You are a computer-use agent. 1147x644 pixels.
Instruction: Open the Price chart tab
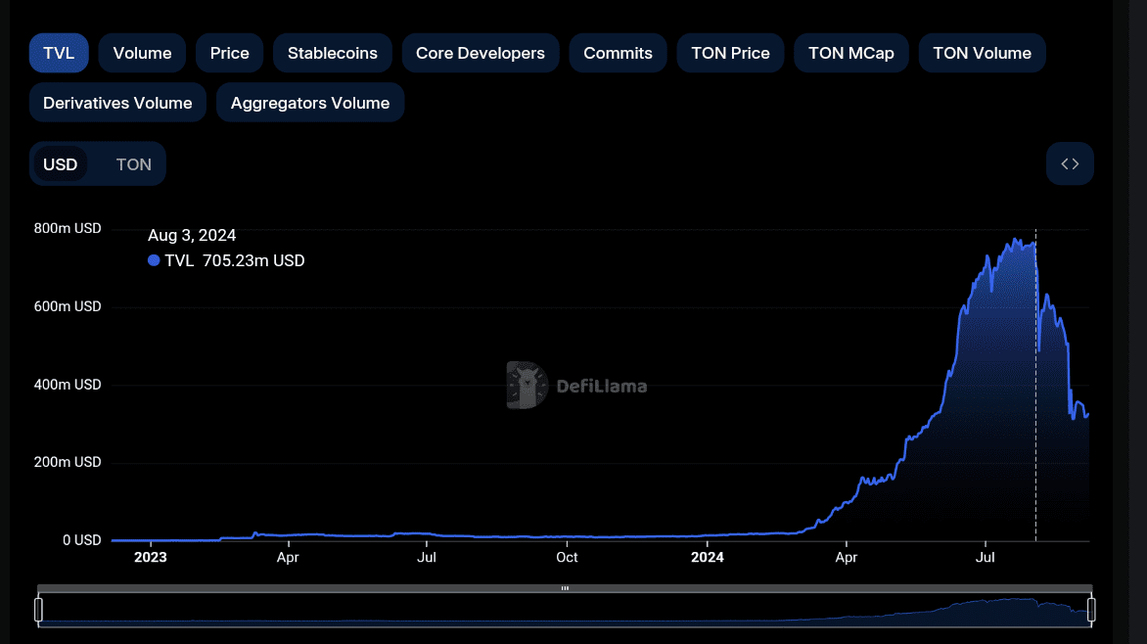(229, 53)
